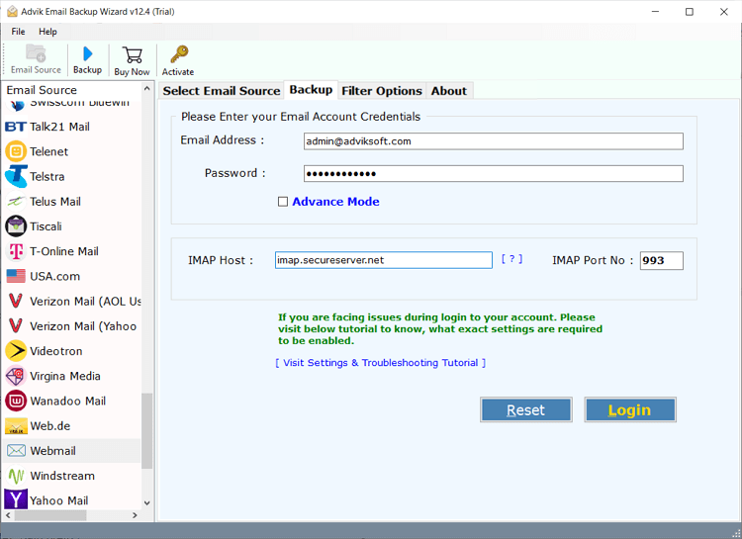Select the Telenet smiley icon
742x539 pixels.
pos(16,151)
